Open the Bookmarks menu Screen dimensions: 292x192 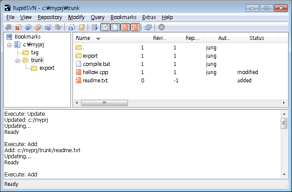pos(124,17)
